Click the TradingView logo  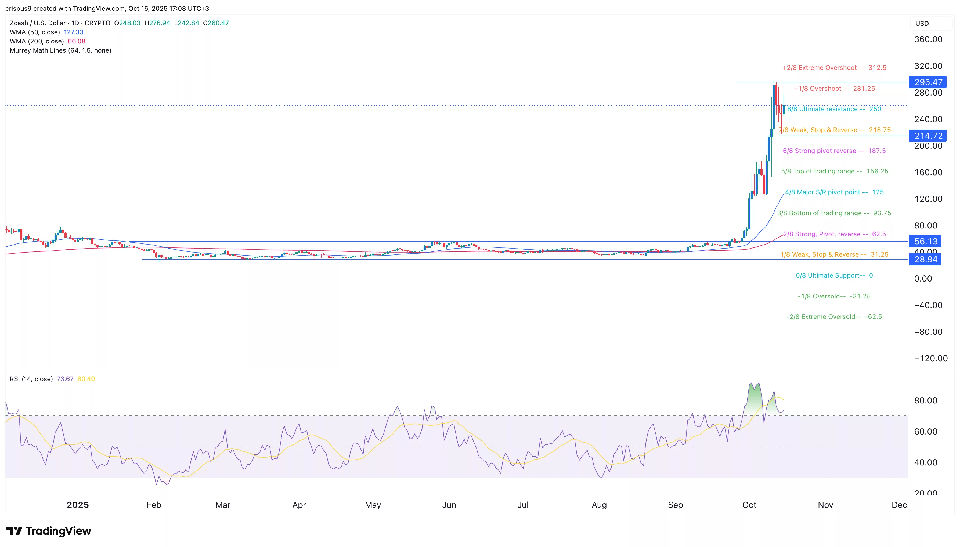click(49, 531)
